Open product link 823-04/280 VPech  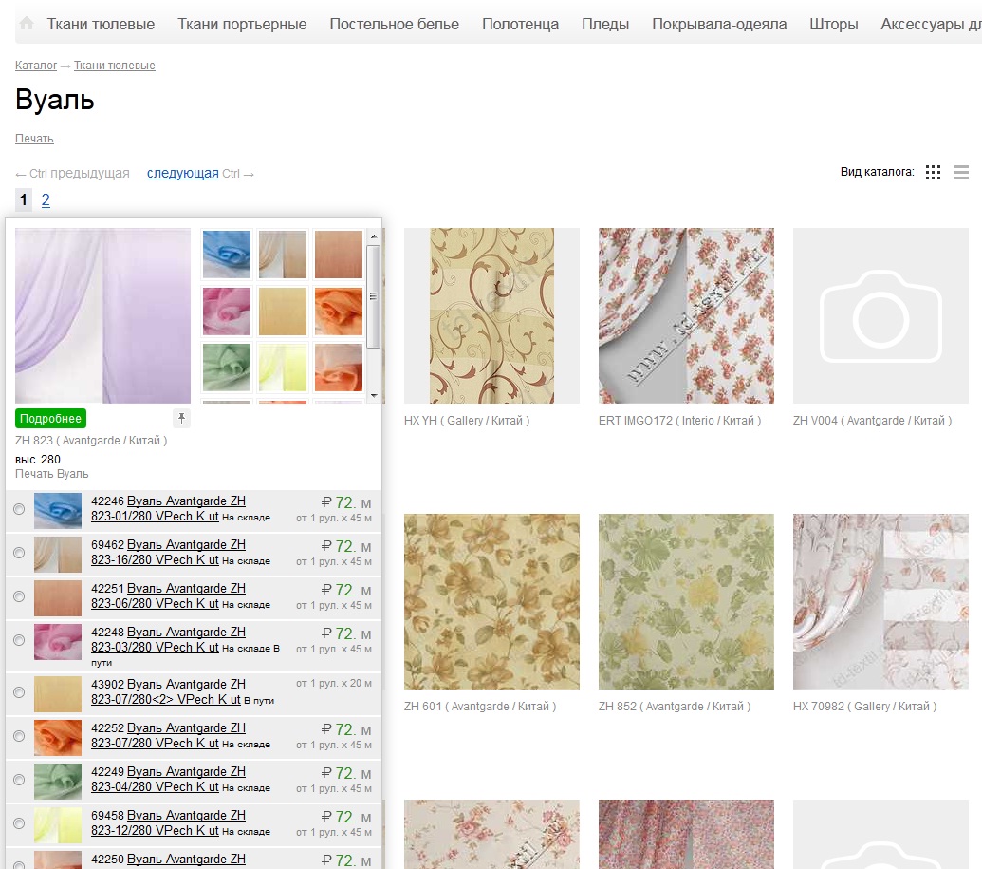tap(169, 780)
